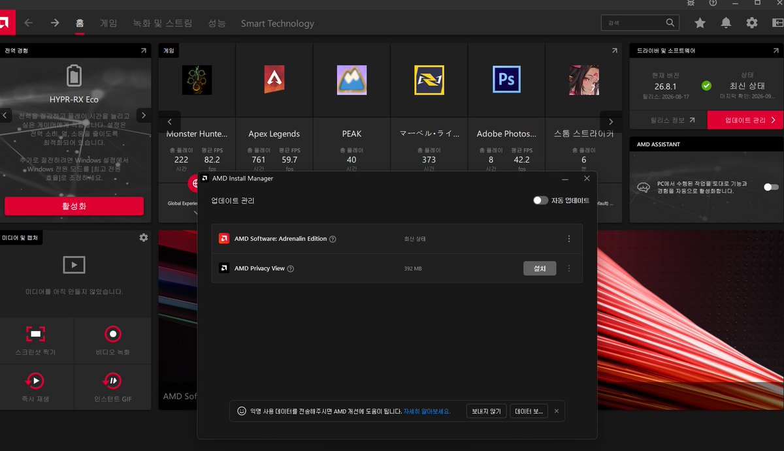Open the マーベル・ライ game icon
The image size is (784, 451).
click(x=429, y=80)
